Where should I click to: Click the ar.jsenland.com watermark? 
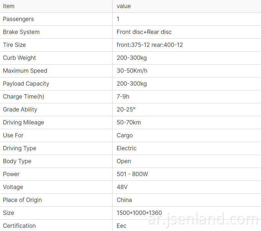click(x=203, y=219)
